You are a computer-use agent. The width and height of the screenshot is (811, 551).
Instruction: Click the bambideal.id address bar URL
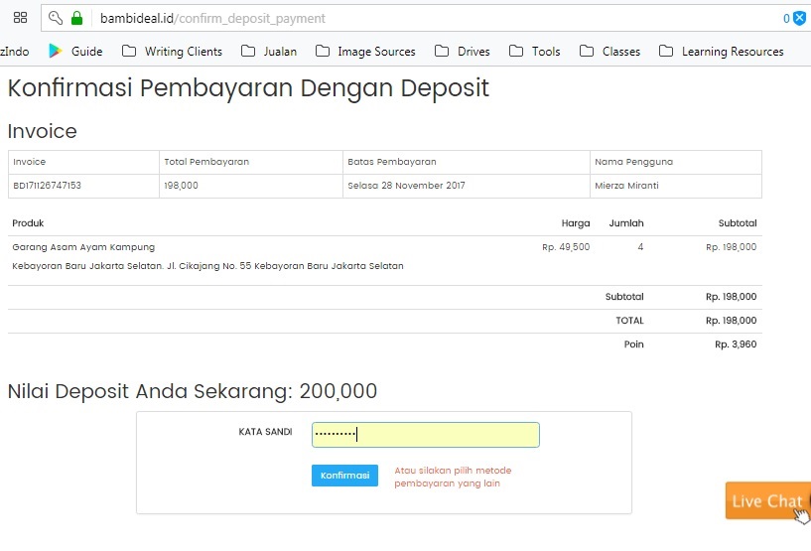tap(212, 19)
